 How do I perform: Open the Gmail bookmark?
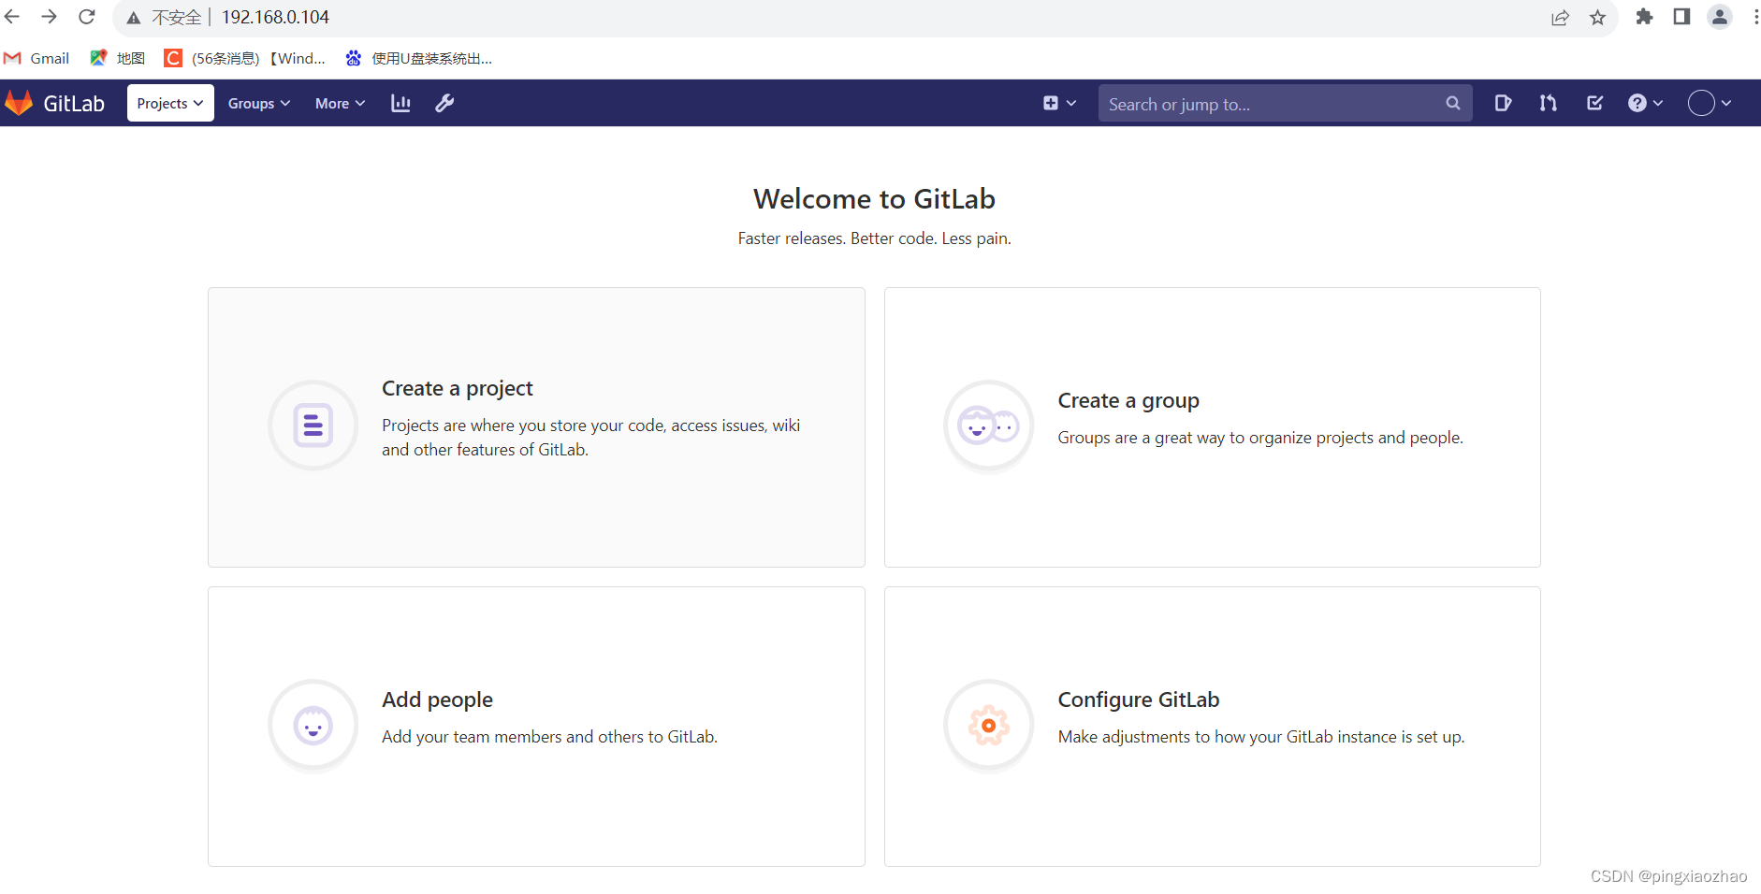point(36,58)
